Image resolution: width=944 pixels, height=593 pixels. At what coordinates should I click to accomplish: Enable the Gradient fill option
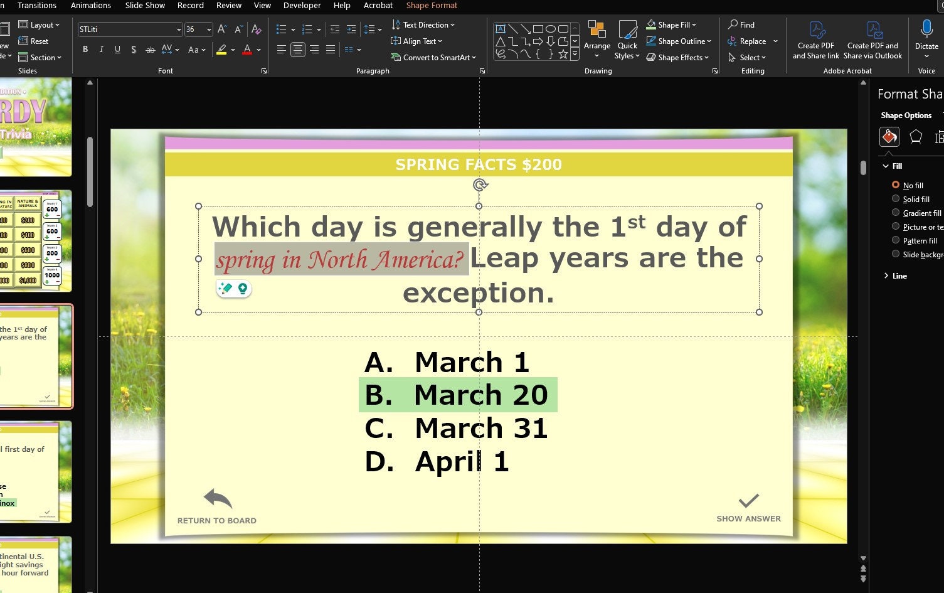pyautogui.click(x=896, y=213)
